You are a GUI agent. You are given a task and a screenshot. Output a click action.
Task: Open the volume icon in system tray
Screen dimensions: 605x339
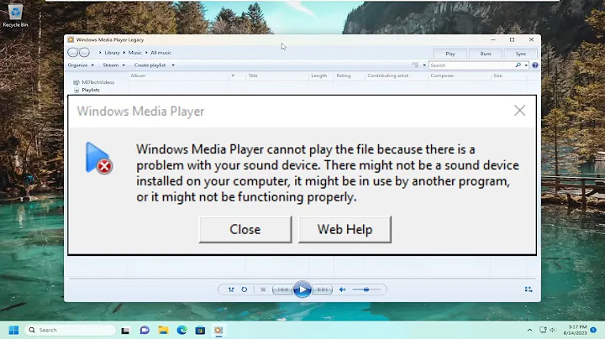[553, 330]
